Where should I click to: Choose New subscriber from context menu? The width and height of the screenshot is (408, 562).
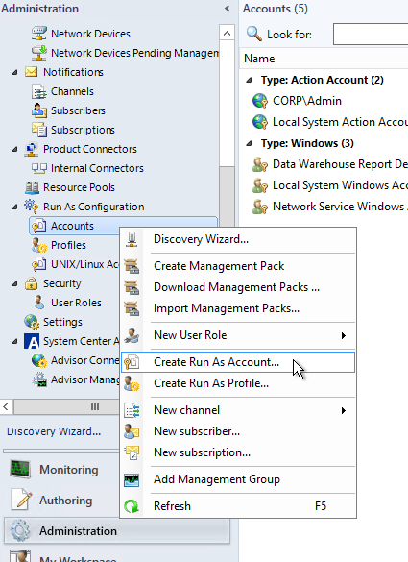tap(238, 431)
